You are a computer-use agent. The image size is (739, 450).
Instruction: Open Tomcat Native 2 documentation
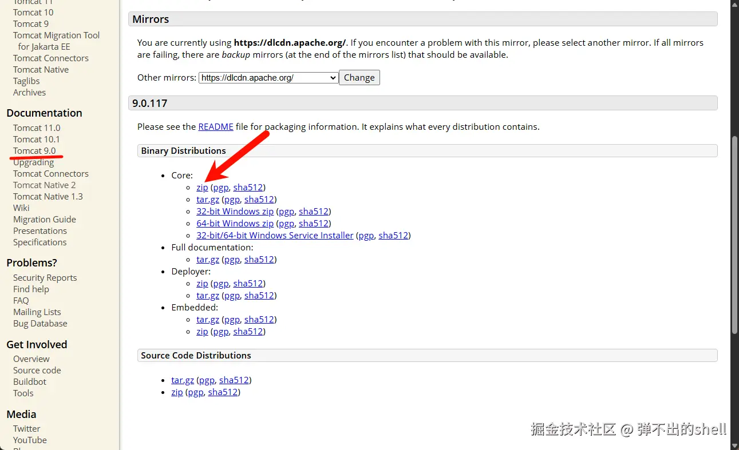[45, 185]
